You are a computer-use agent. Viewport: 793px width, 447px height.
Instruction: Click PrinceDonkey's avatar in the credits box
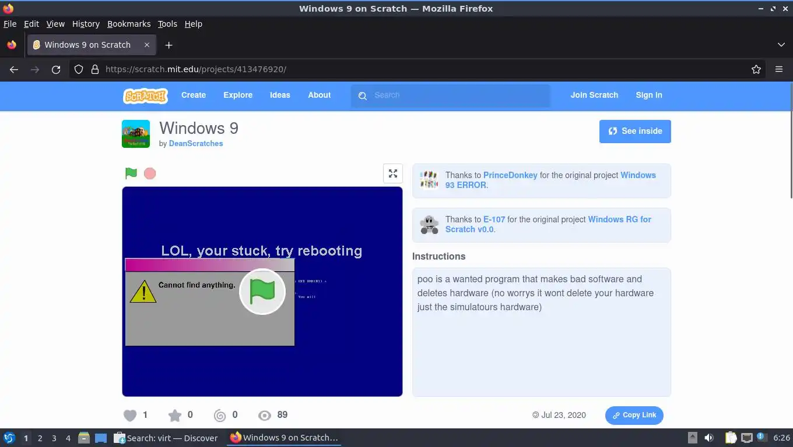click(429, 180)
